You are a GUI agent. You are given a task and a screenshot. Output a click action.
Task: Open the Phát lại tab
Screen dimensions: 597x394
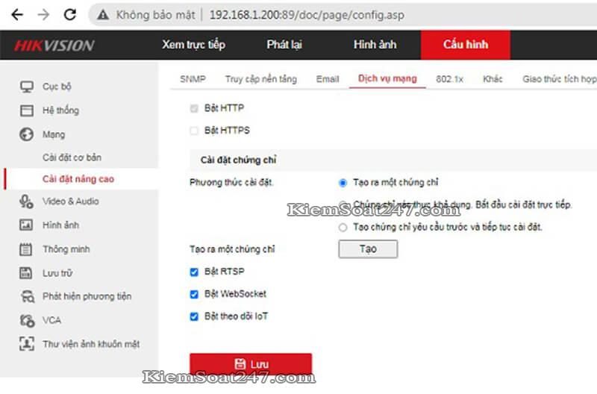click(284, 45)
